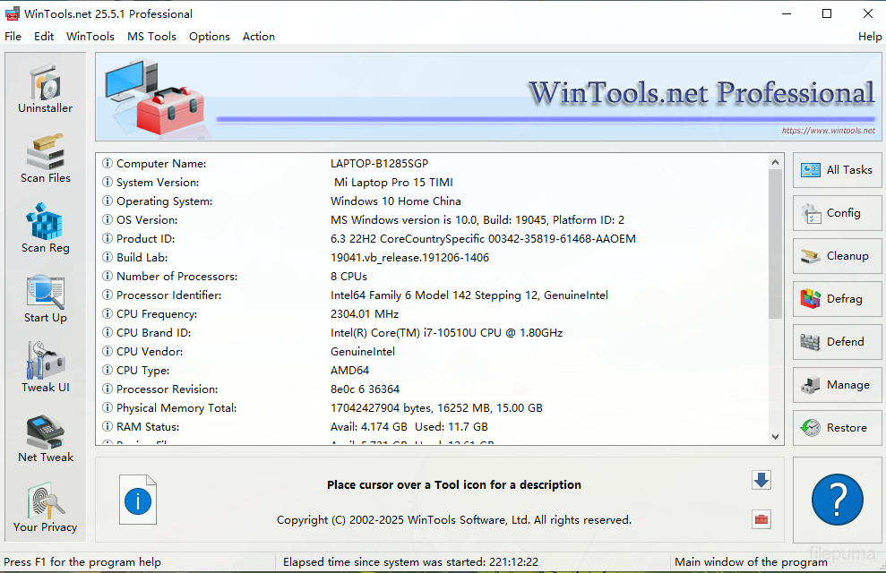Click the elapsed system time status bar entry

click(411, 561)
